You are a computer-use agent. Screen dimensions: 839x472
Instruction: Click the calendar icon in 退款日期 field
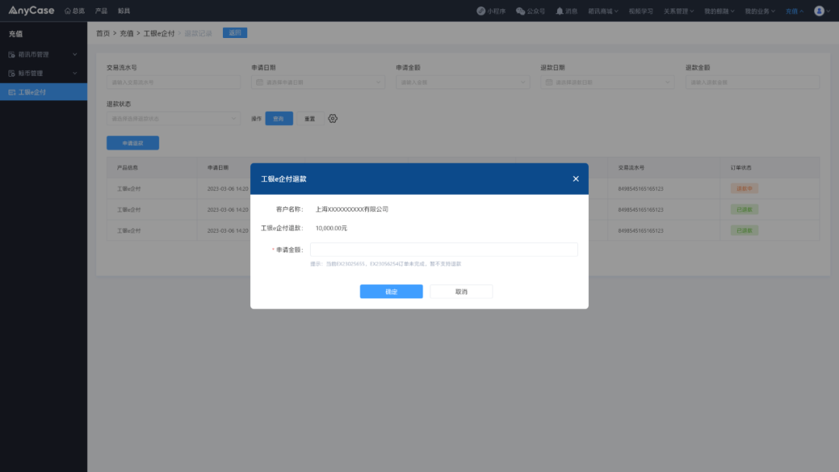(x=549, y=82)
